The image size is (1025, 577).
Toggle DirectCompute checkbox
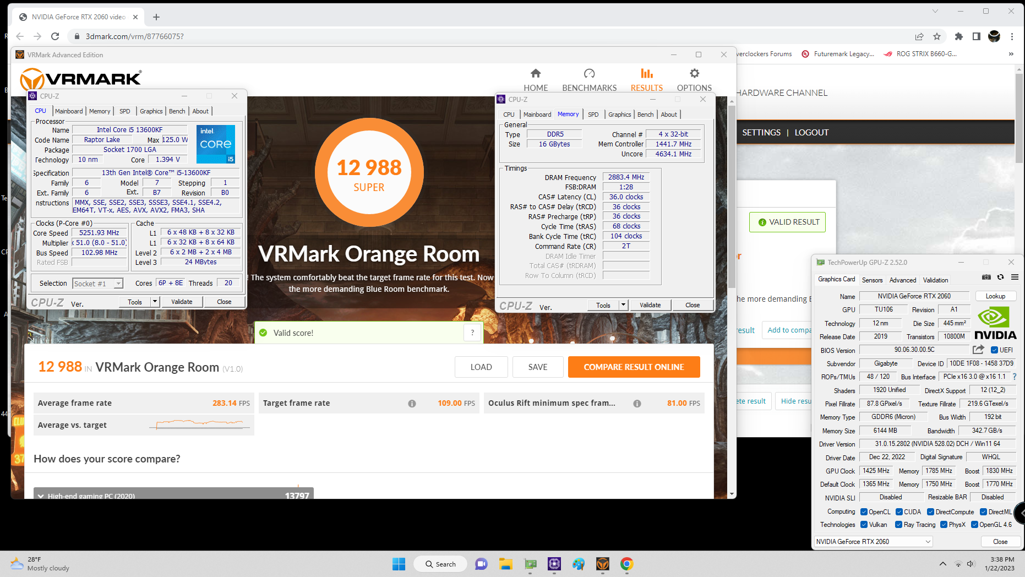(x=931, y=512)
